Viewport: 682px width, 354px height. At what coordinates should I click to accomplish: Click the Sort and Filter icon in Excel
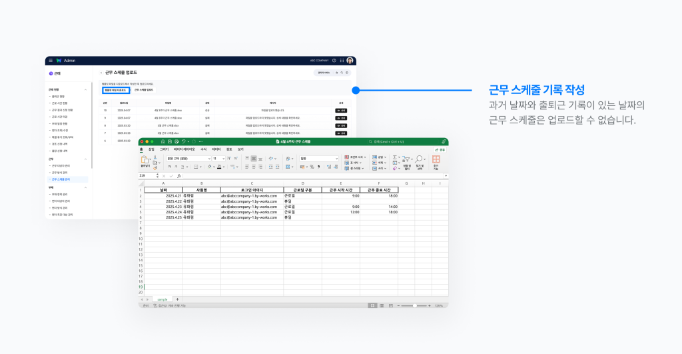pyautogui.click(x=407, y=159)
